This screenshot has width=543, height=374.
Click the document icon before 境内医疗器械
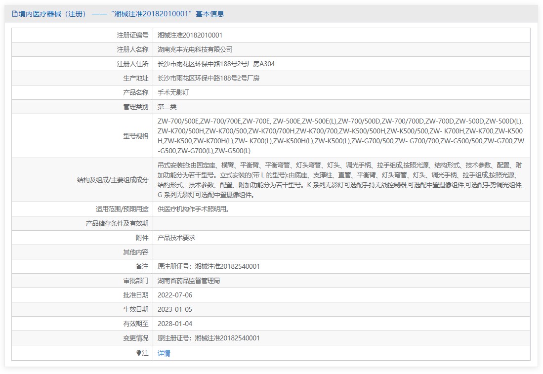coord(14,14)
